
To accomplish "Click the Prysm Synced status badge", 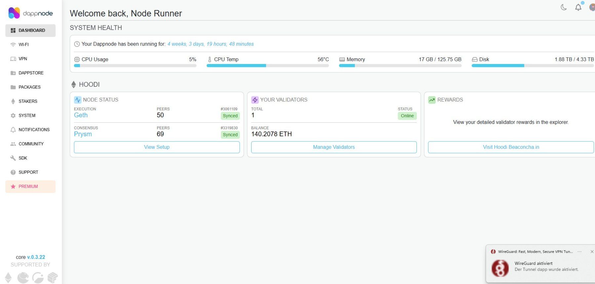I will pos(230,135).
